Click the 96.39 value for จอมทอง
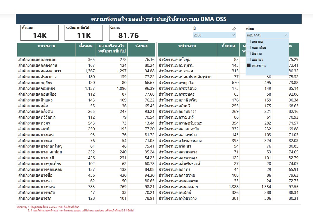313x212 pixels. coord(149,88)
